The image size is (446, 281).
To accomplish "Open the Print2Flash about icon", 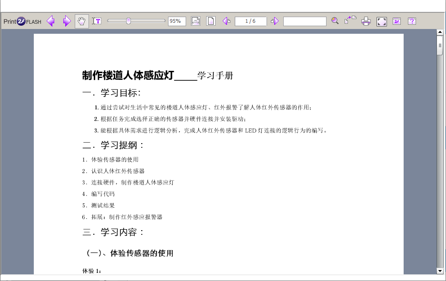I will pos(396,21).
